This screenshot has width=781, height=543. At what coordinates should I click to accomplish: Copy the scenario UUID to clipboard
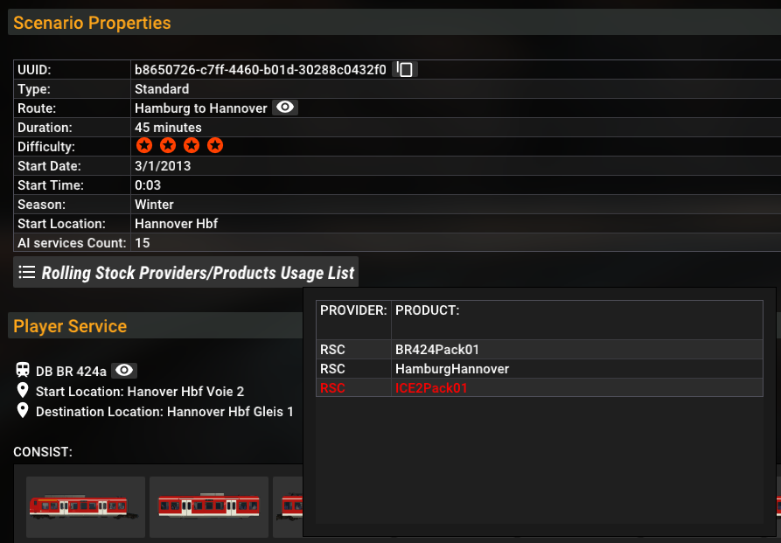pos(404,70)
